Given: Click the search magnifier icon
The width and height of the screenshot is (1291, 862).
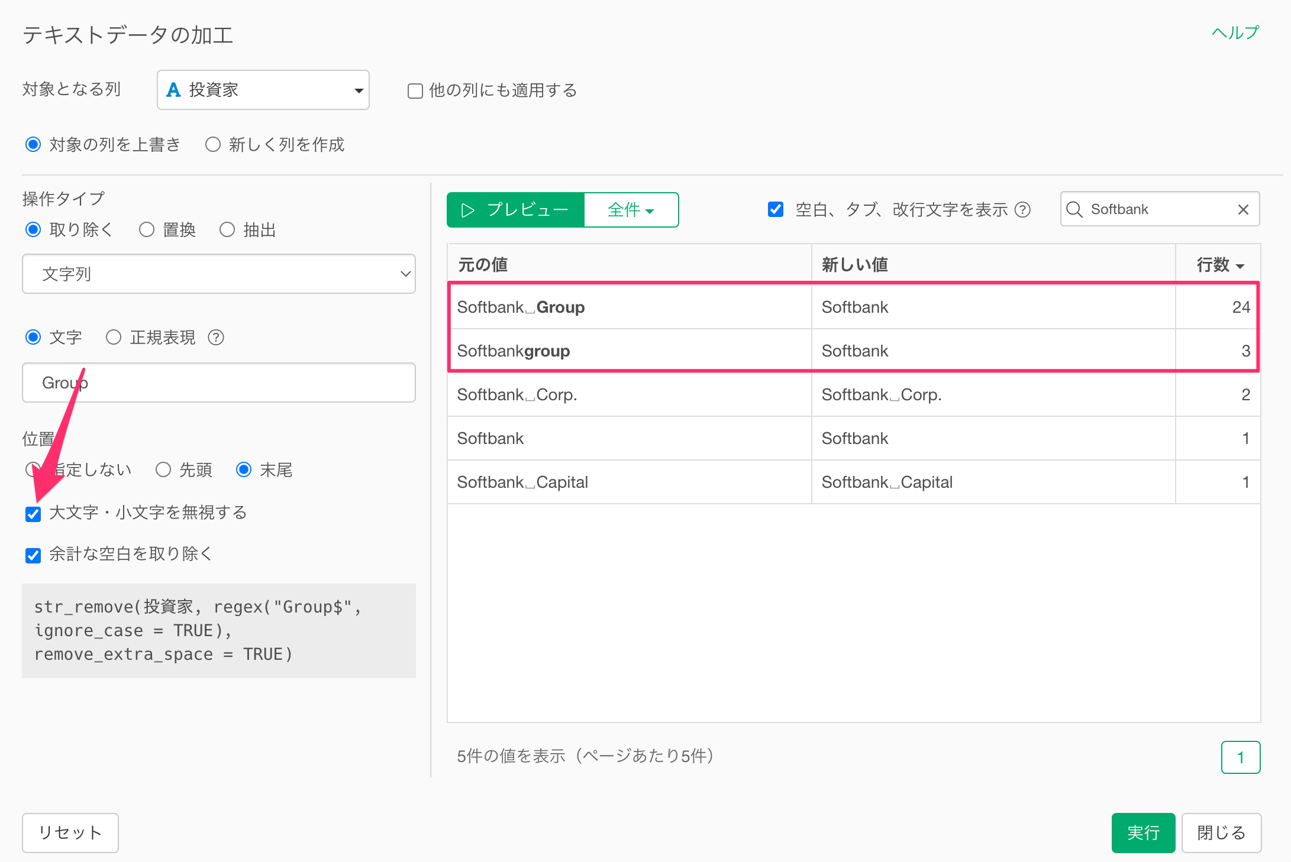Looking at the screenshot, I should [1074, 209].
